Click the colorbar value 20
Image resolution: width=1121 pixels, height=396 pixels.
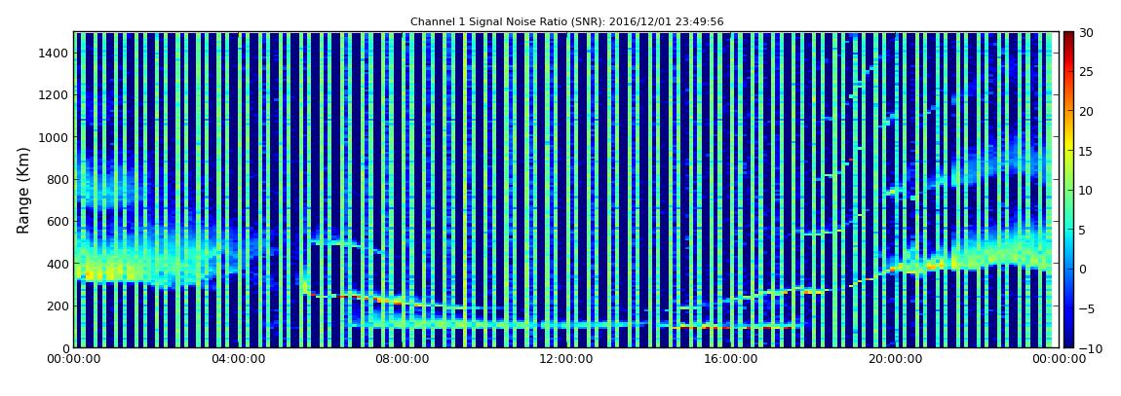coord(1087,111)
